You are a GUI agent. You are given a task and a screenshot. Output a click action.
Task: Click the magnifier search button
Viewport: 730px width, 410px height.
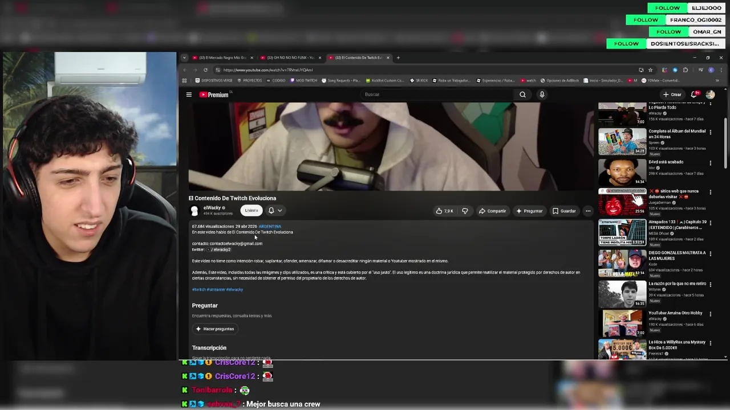522,95
